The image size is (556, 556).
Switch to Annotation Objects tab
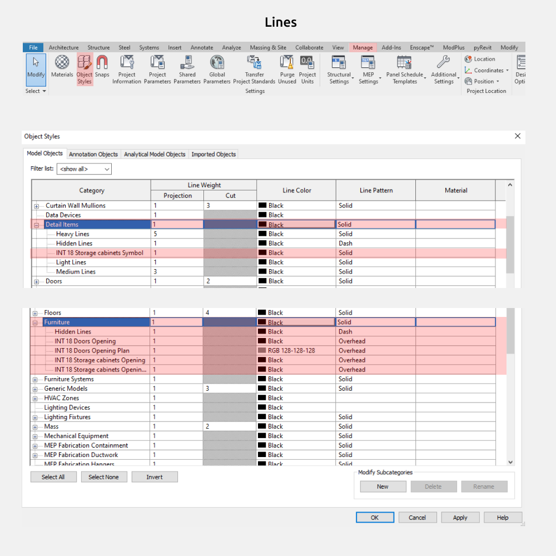point(93,154)
